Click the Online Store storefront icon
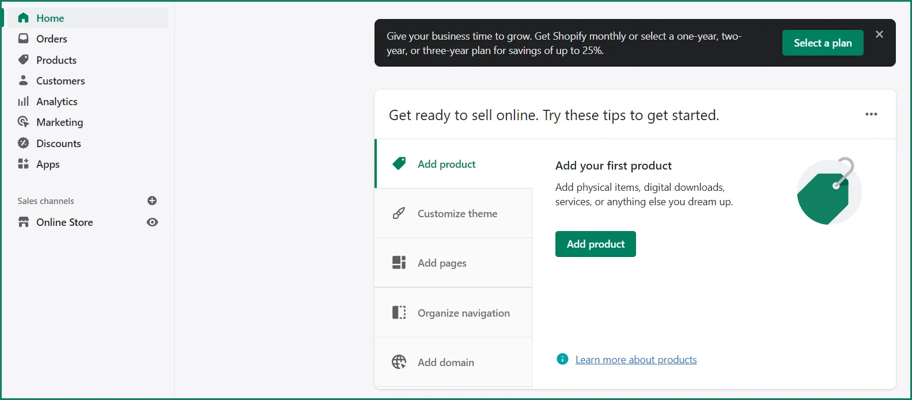The width and height of the screenshot is (912, 400). point(23,222)
